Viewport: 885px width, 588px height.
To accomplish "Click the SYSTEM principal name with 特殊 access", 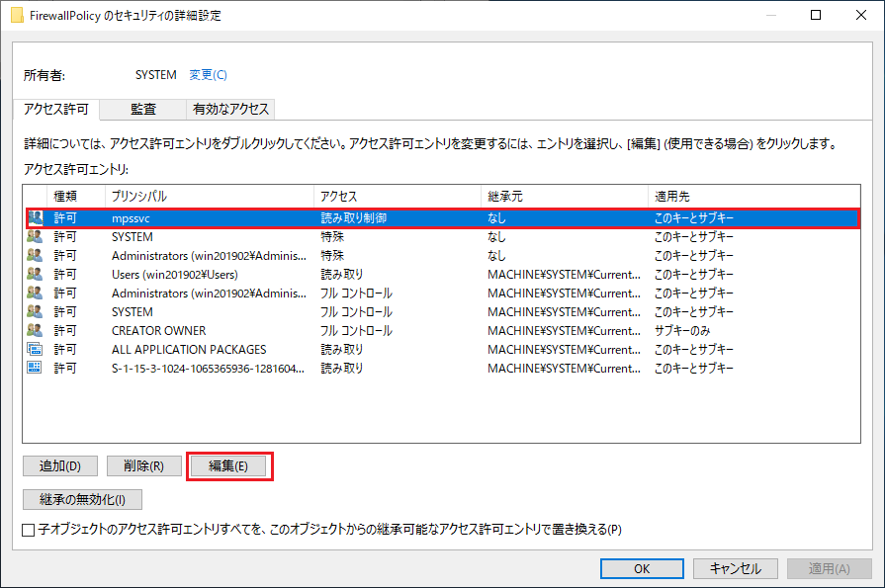I will pyautogui.click(x=133, y=237).
